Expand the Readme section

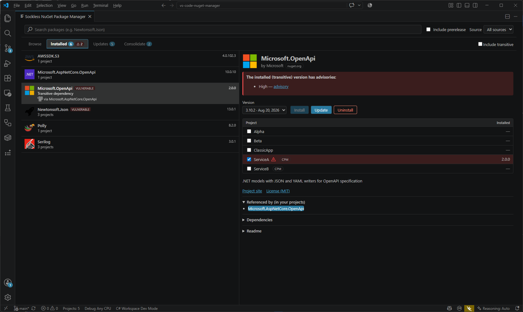(x=252, y=231)
